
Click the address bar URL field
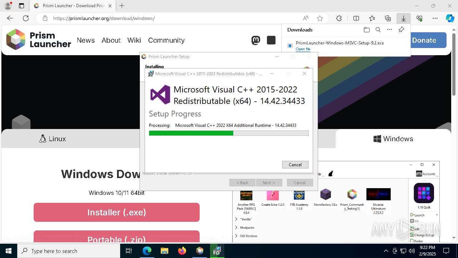(x=175, y=18)
